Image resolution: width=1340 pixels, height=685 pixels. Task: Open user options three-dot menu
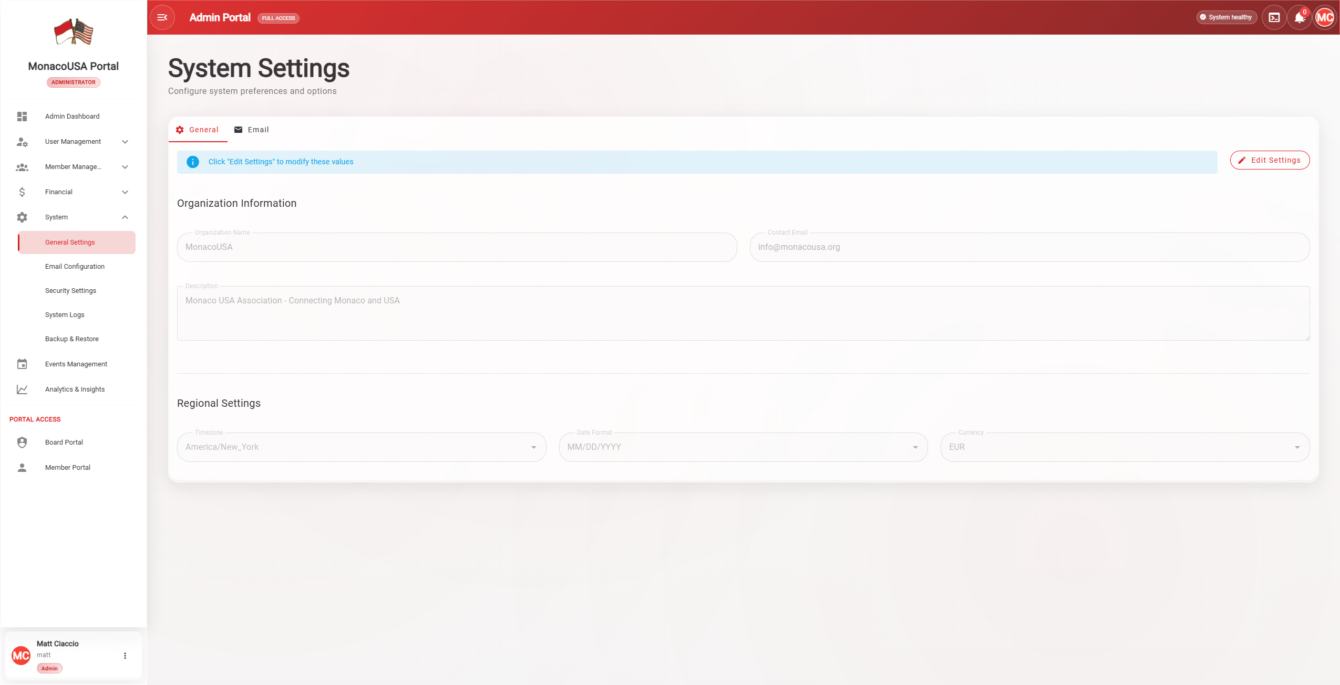point(125,656)
